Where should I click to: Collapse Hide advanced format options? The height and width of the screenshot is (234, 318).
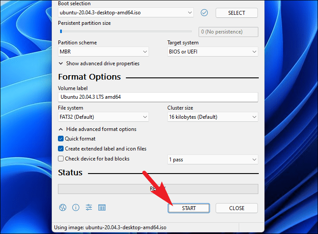97,129
